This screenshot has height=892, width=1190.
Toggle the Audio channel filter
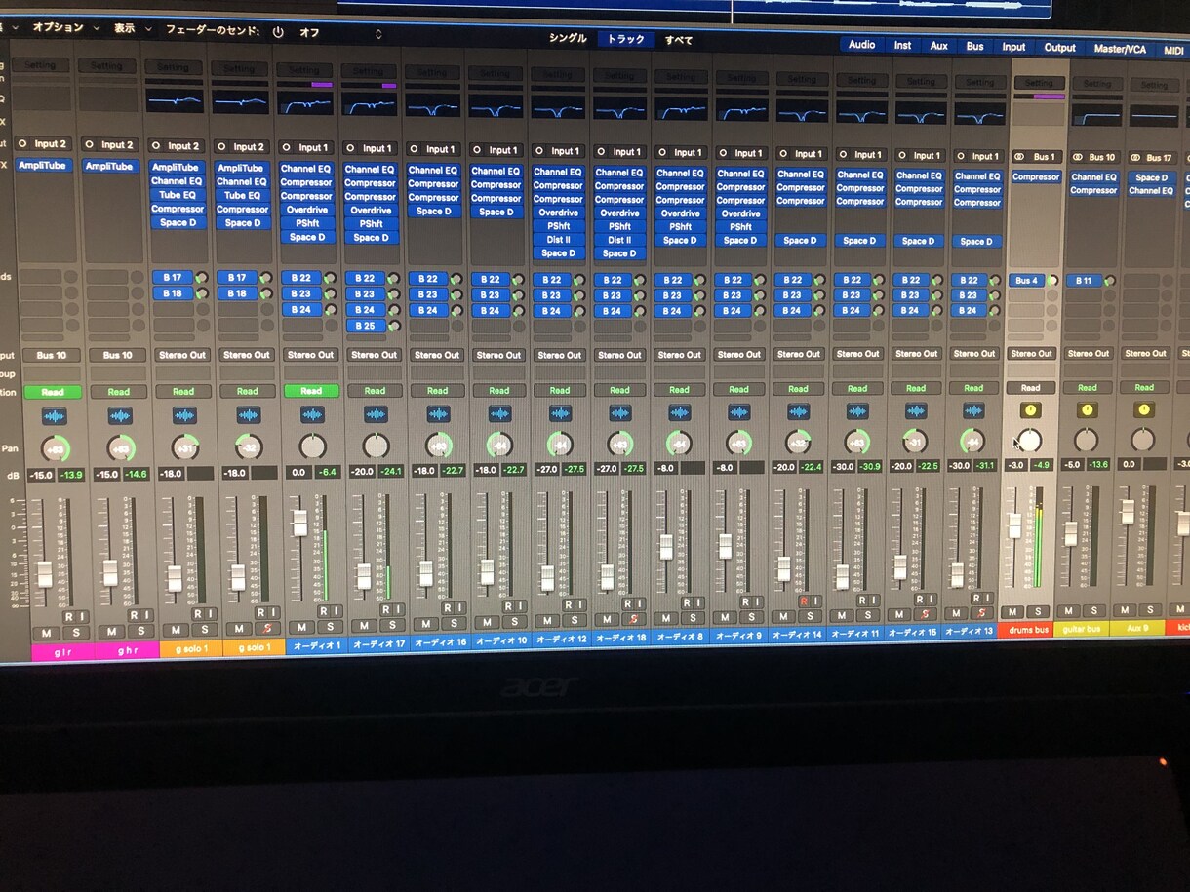pyautogui.click(x=861, y=45)
